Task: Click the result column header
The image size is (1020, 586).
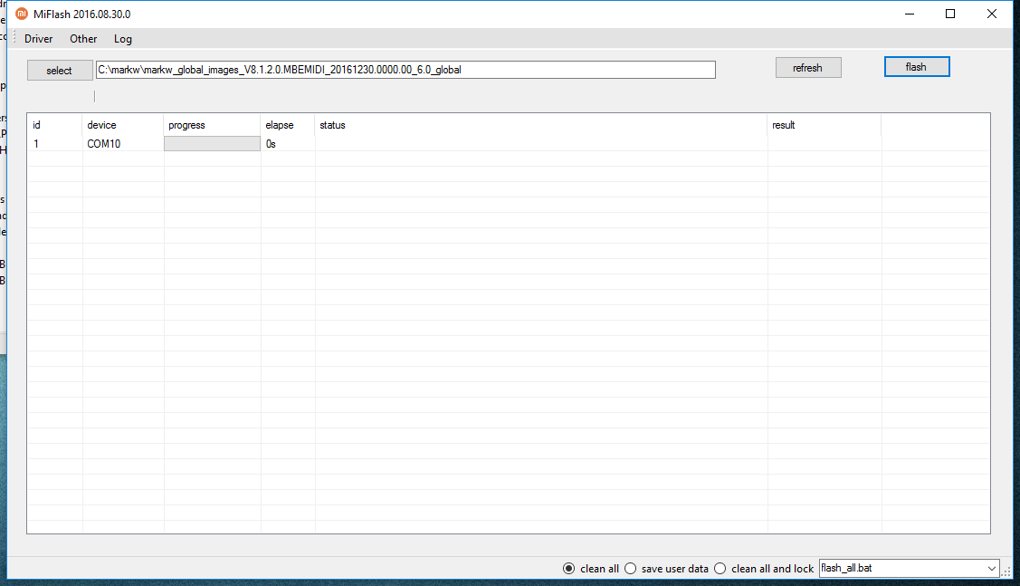Action: 825,125
